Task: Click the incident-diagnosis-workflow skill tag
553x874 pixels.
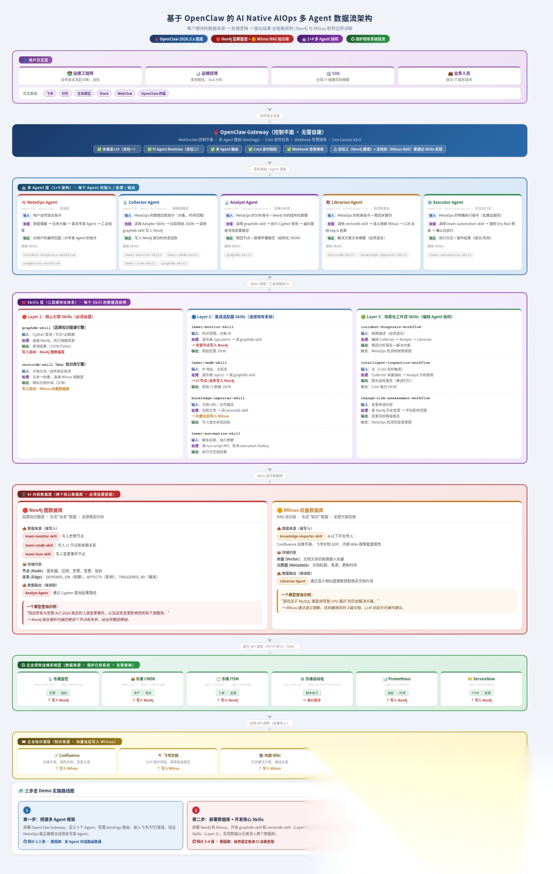Action: tap(49, 255)
